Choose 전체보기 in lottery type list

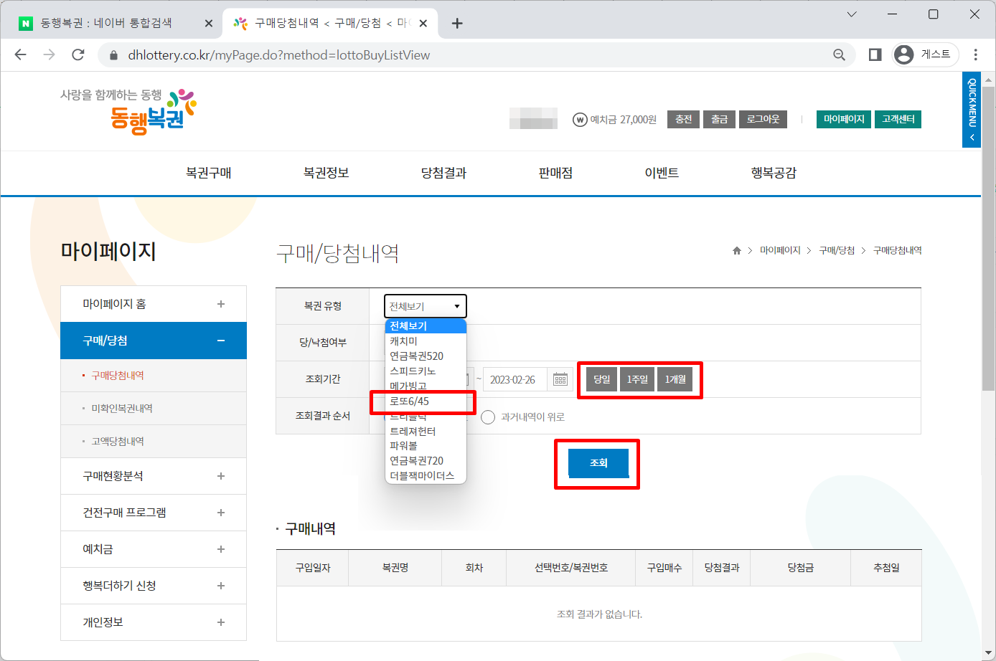(x=426, y=326)
